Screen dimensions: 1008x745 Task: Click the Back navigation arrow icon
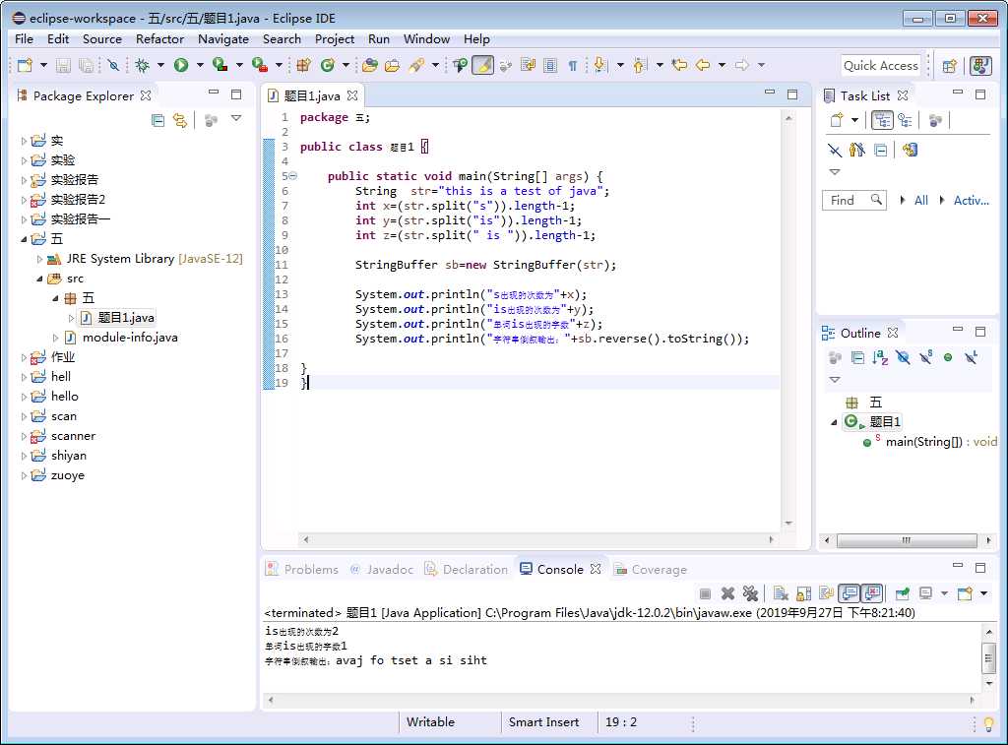click(703, 65)
